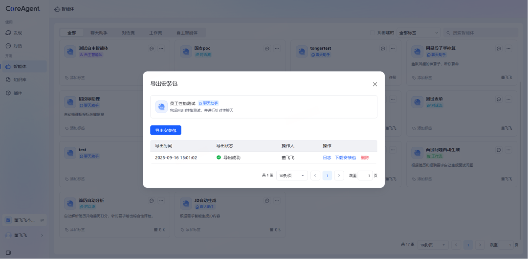528x259 pixels.
Task: Open chat for 测试表单 card
Action: click(499, 100)
